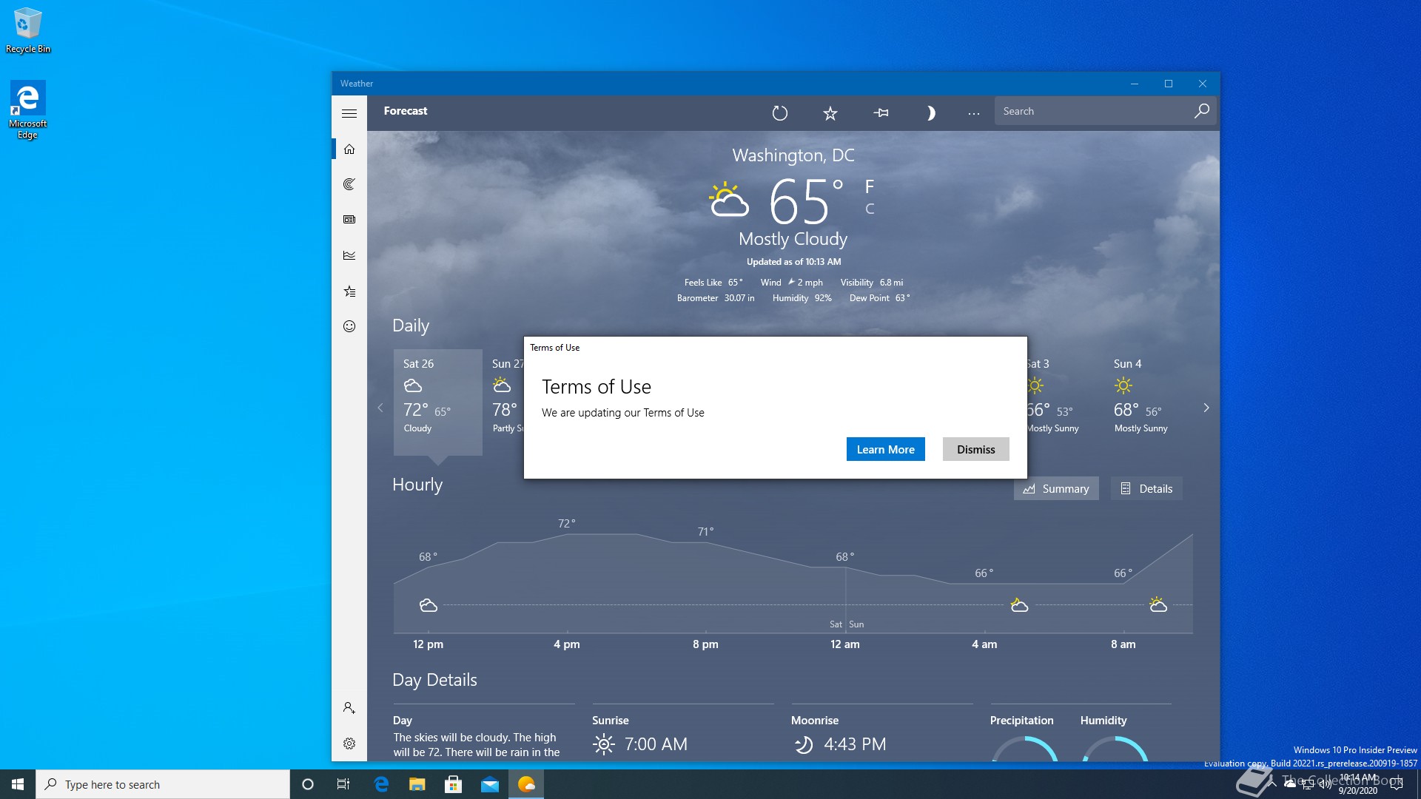Click the Precipitation gauge
Image resolution: width=1421 pixels, height=799 pixels.
pos(1024,748)
